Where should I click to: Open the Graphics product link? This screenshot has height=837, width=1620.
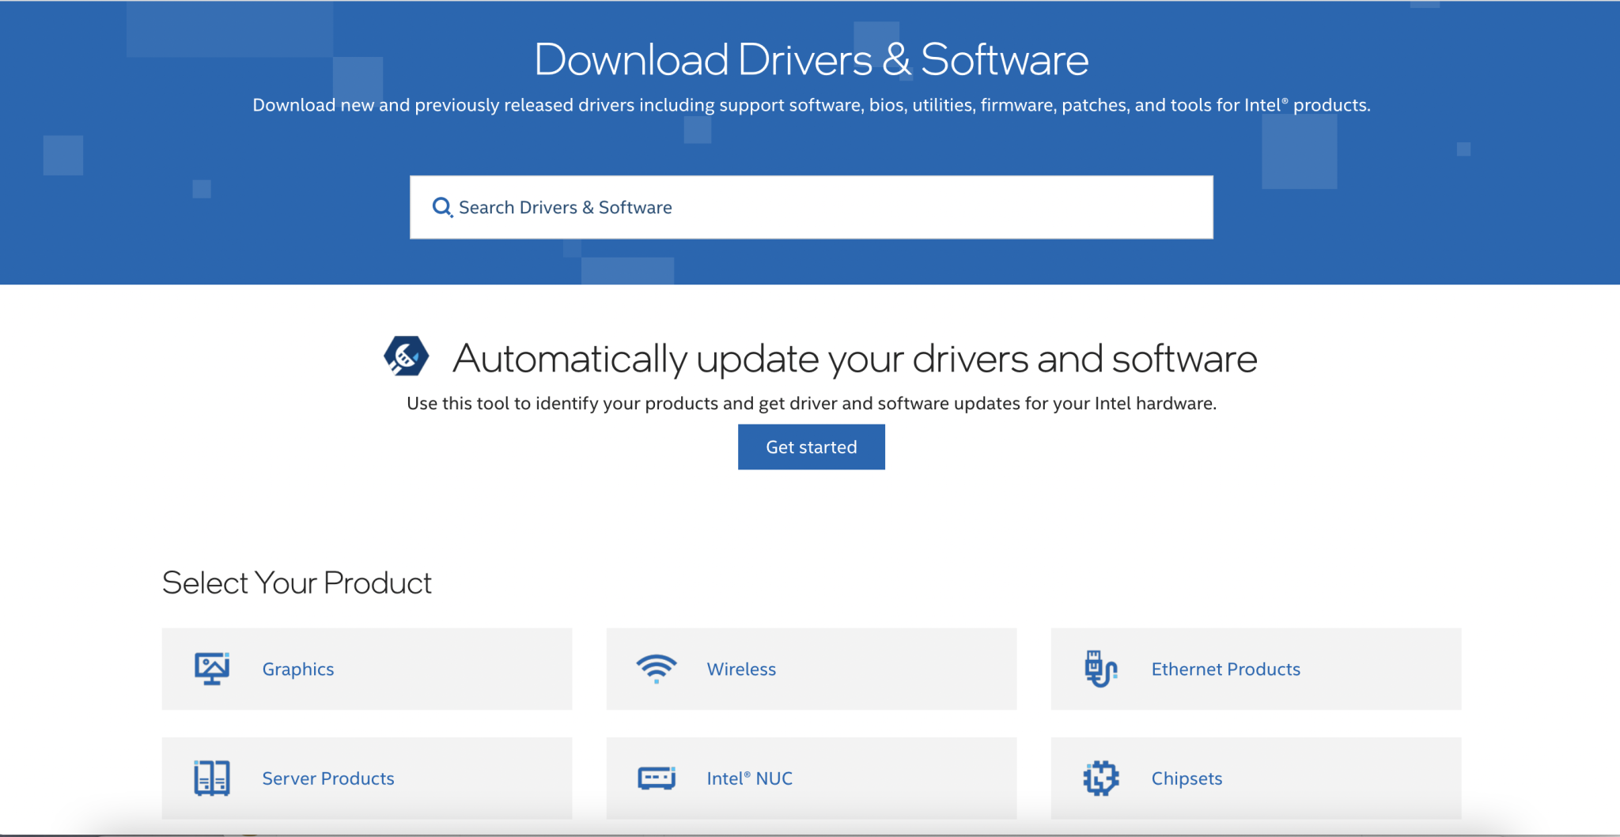pyautogui.click(x=298, y=669)
